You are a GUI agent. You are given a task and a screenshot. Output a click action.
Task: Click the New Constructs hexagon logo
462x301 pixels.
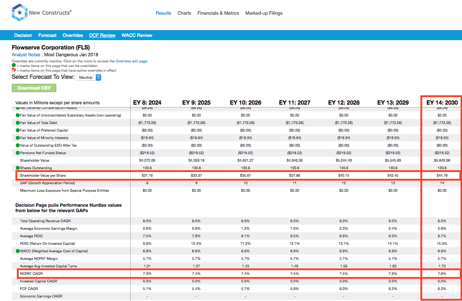tap(20, 13)
